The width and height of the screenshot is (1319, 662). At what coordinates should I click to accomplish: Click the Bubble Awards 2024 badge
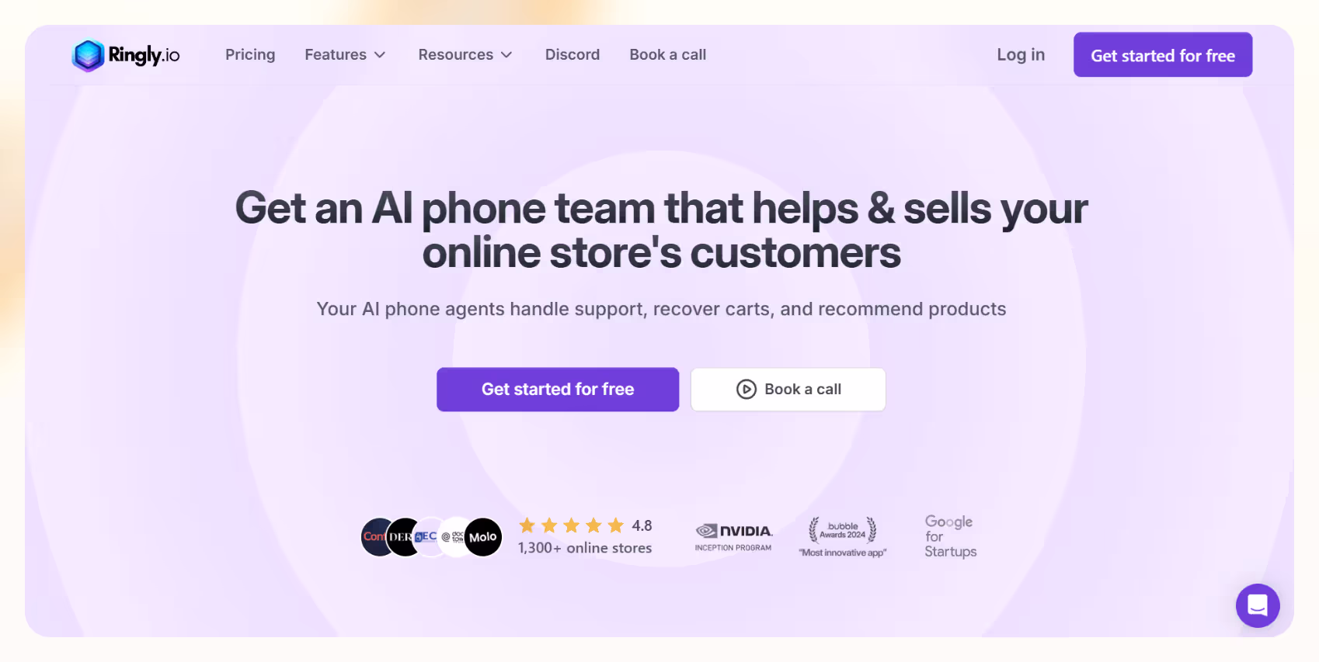point(843,537)
